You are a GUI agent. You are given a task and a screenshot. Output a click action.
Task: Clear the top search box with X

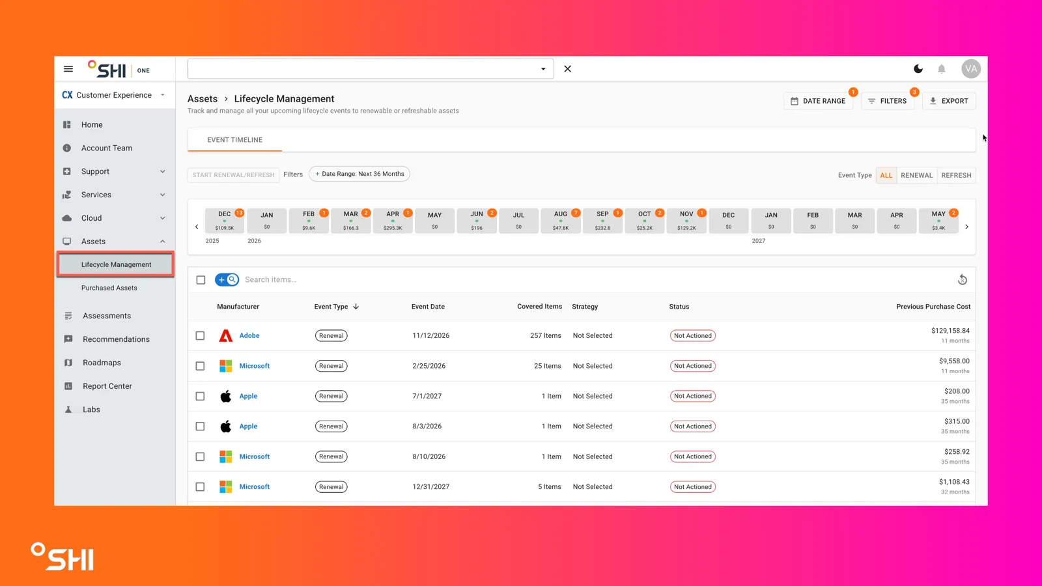pyautogui.click(x=568, y=69)
